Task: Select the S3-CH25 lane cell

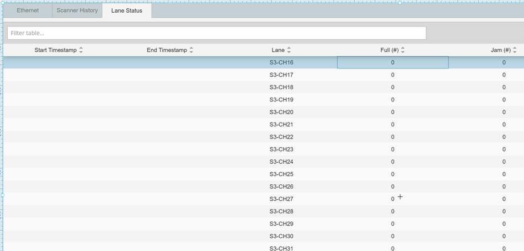Action: pyautogui.click(x=281, y=174)
